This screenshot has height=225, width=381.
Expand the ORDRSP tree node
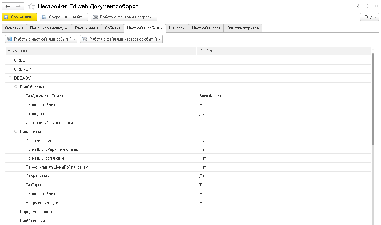[x=10, y=69]
